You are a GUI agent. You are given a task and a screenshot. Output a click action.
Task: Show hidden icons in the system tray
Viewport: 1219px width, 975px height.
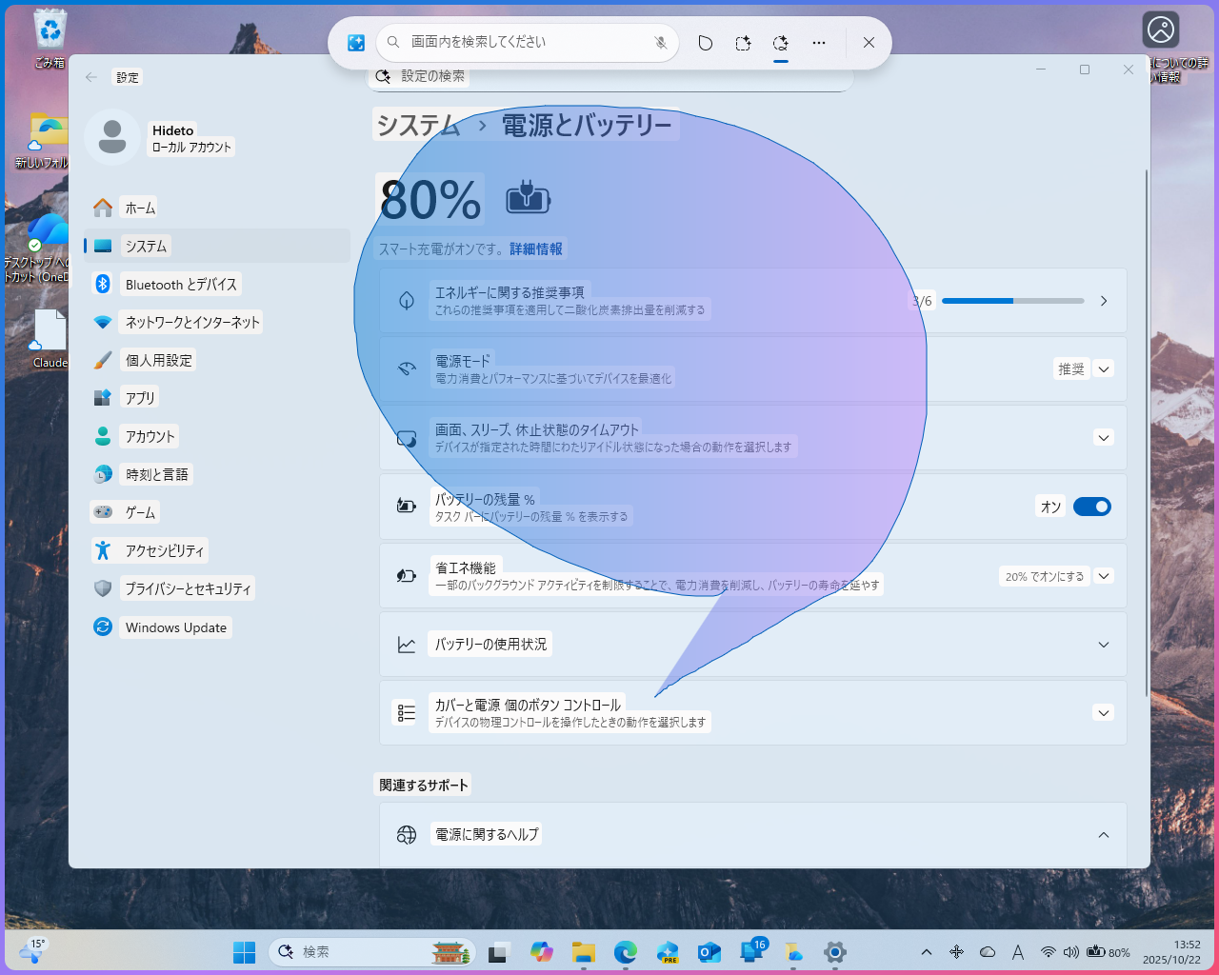tap(926, 952)
